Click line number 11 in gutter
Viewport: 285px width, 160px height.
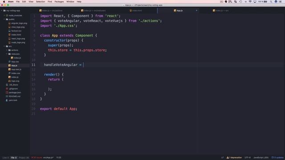click(33, 65)
